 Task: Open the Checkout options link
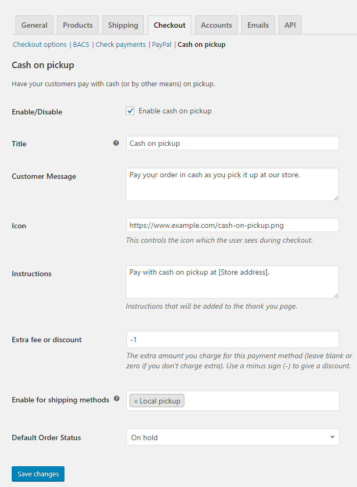(40, 45)
